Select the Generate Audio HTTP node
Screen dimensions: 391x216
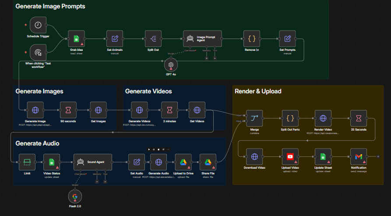point(159,162)
